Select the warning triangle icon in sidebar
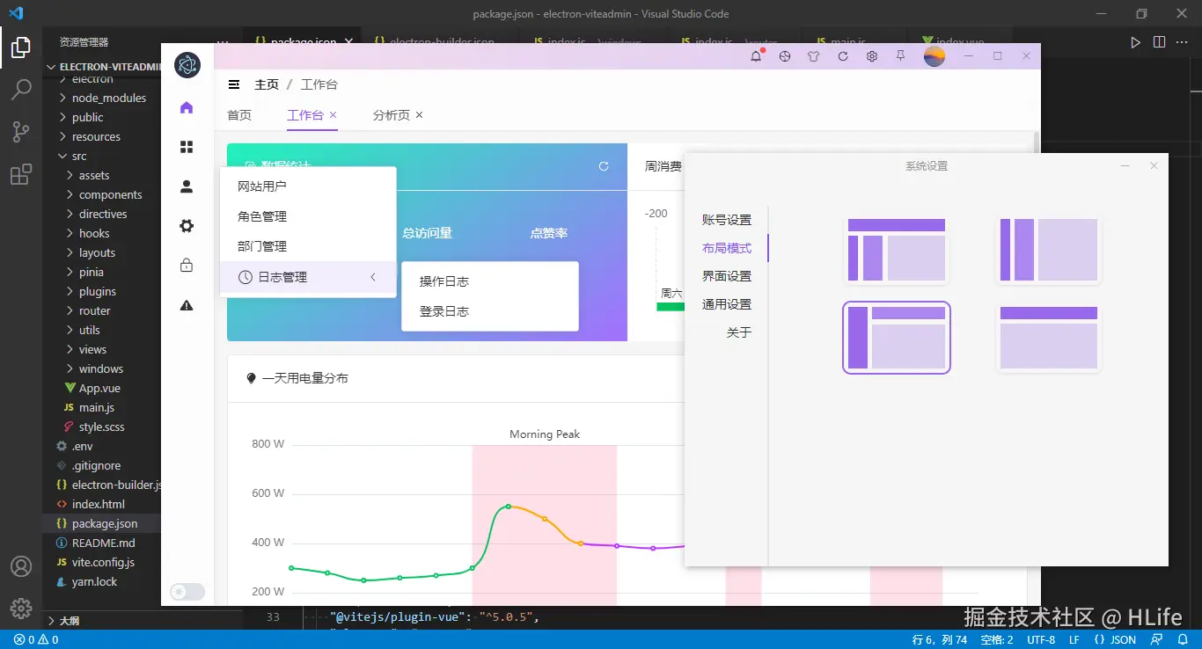The width and height of the screenshot is (1202, 649). [x=187, y=305]
